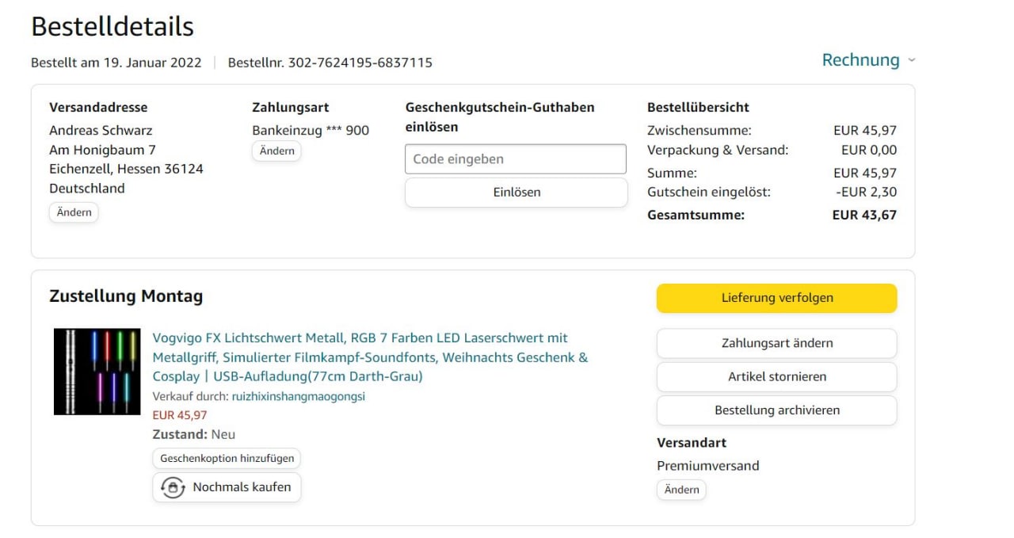Open seller ruizhixinshangmaogongsi link

tap(298, 396)
